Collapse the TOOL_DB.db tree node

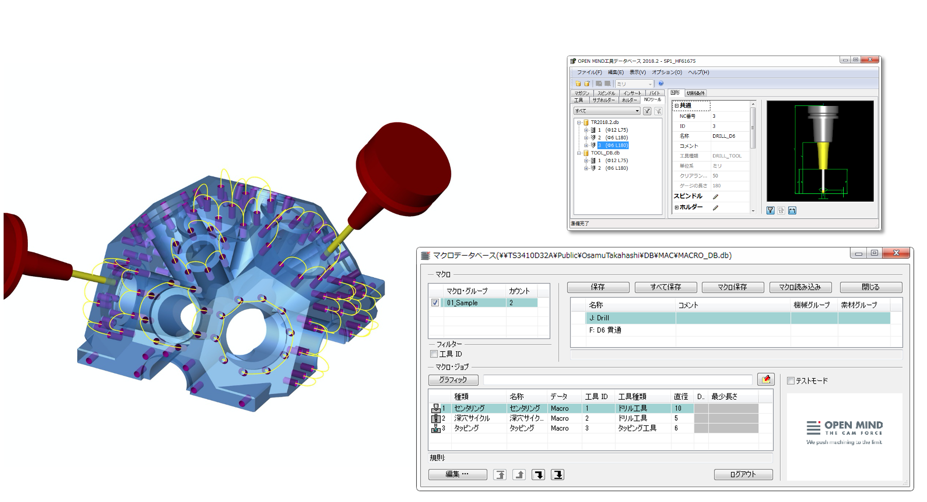coord(579,153)
